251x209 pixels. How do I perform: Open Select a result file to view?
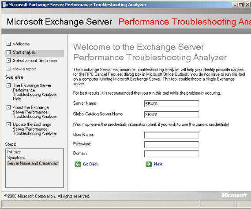[35, 61]
